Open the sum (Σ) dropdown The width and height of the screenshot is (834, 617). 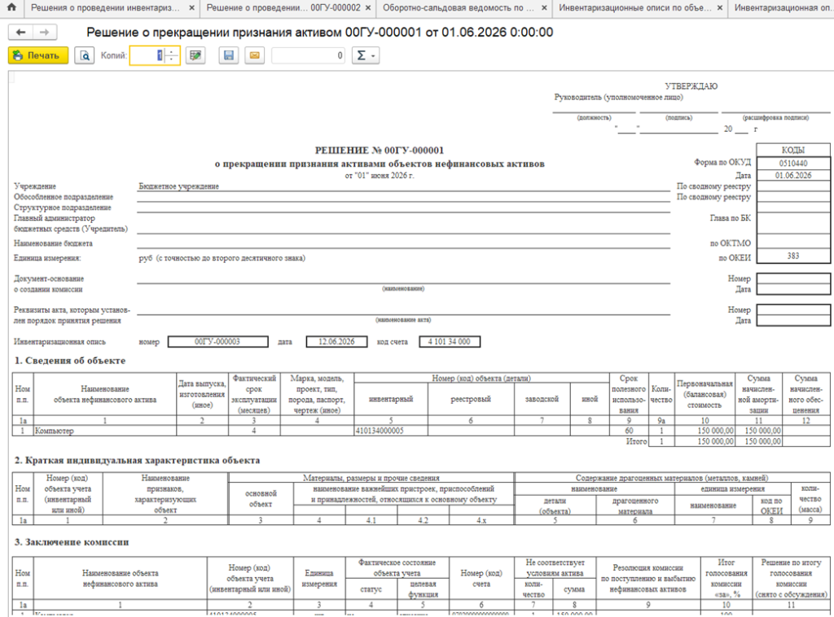(x=366, y=55)
